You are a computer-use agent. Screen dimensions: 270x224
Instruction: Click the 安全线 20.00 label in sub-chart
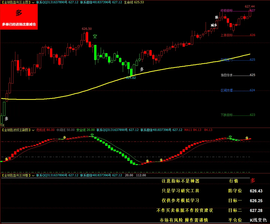(x=85, y=130)
